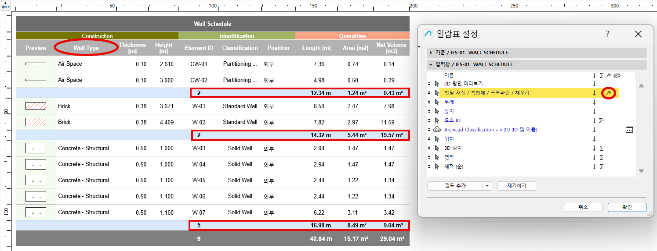657x251 pixels.
Task: Click the schedule header options icon at top-left
Action: [x=6, y=6]
